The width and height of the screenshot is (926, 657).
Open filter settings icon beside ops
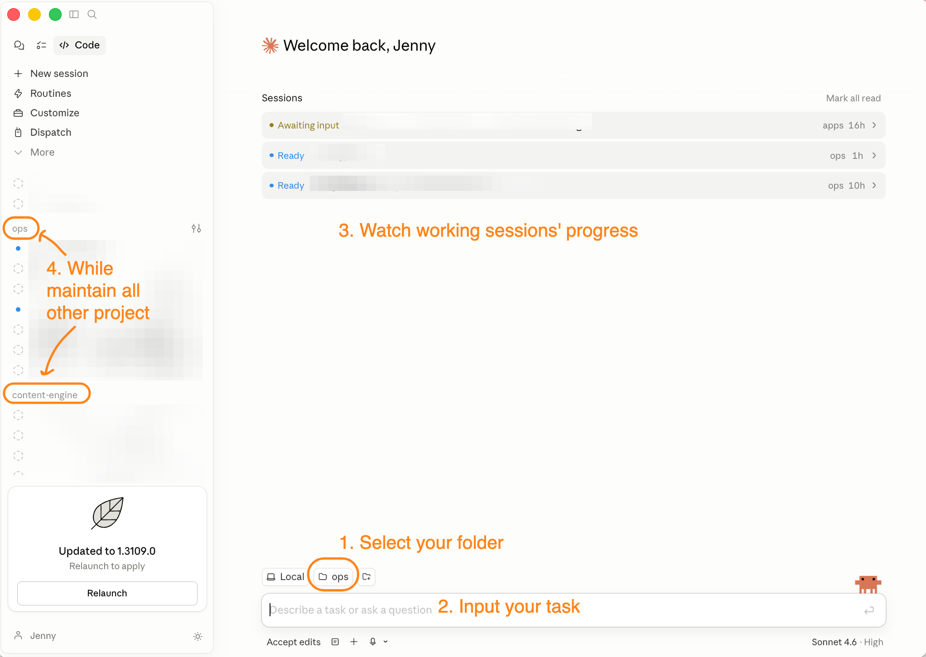pyautogui.click(x=196, y=229)
